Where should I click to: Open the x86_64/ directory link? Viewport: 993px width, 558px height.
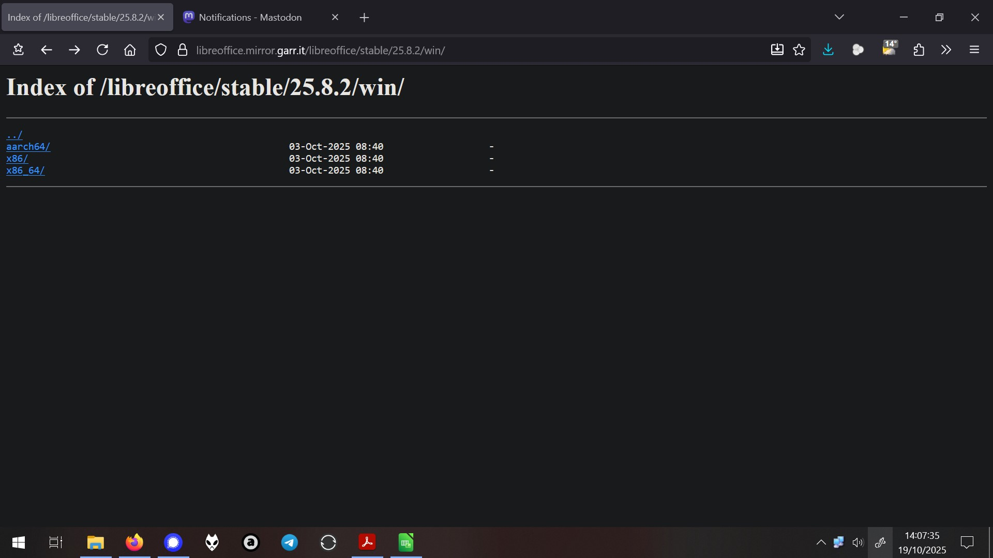(x=25, y=171)
